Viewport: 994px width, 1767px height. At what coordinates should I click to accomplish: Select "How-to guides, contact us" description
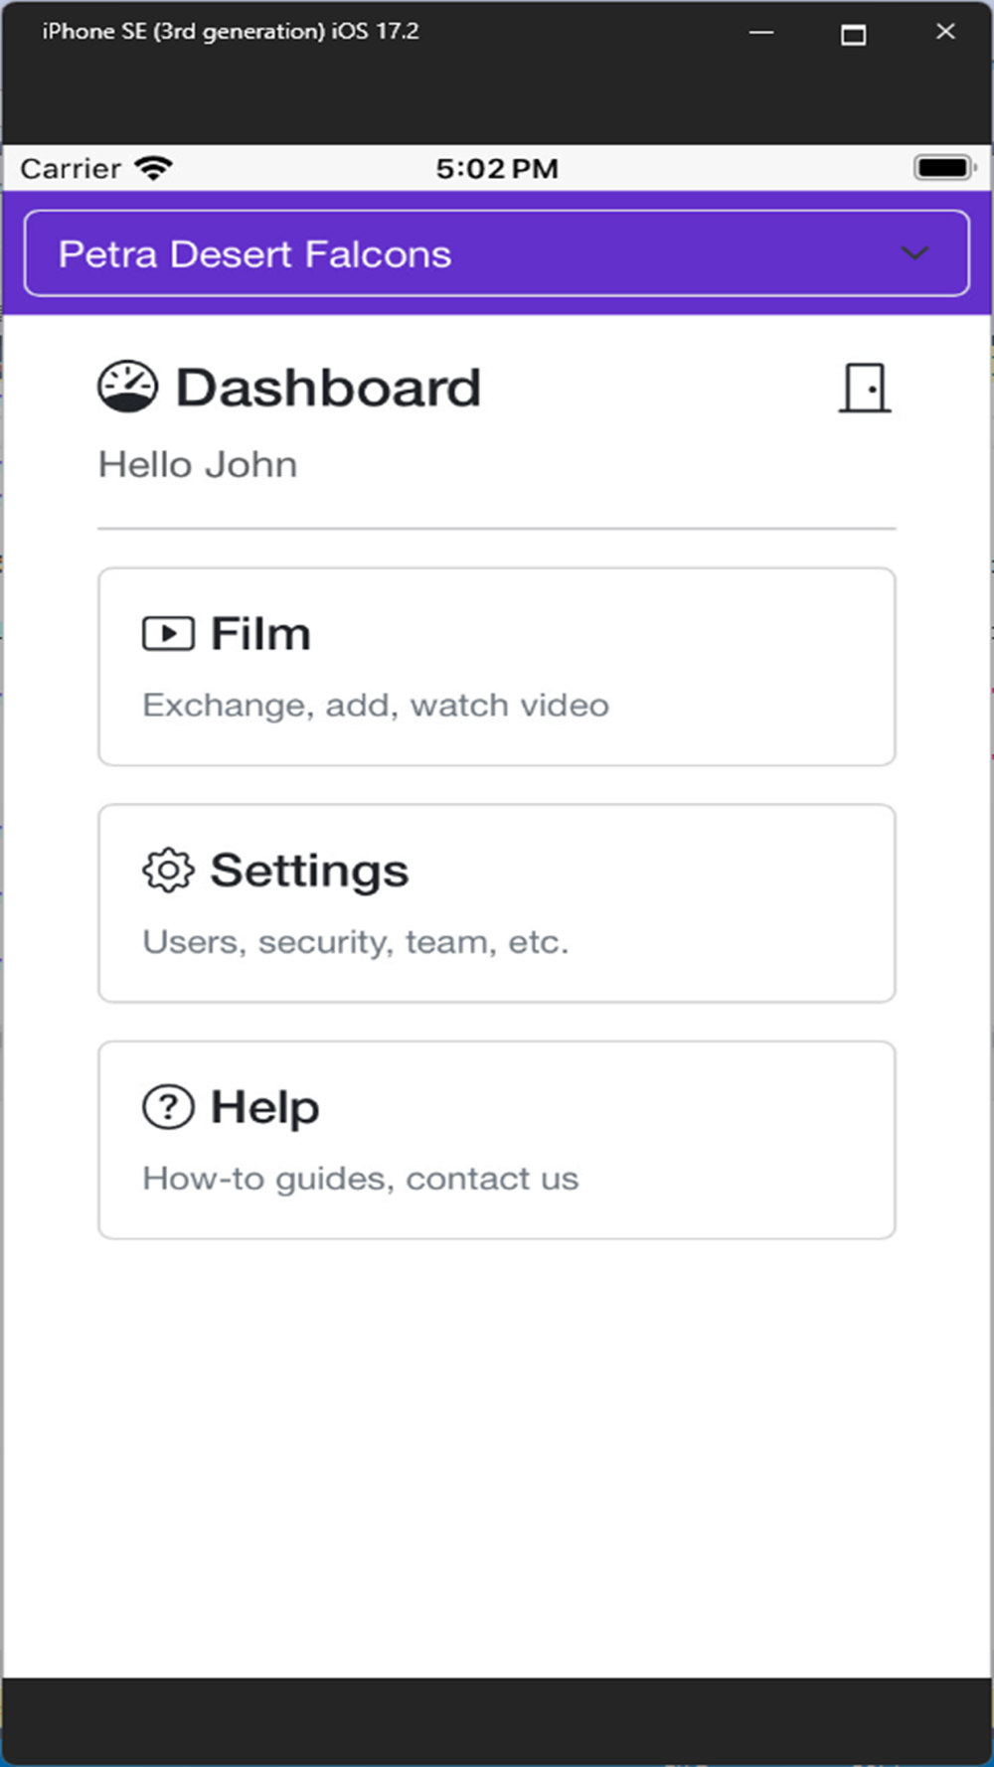(360, 1178)
